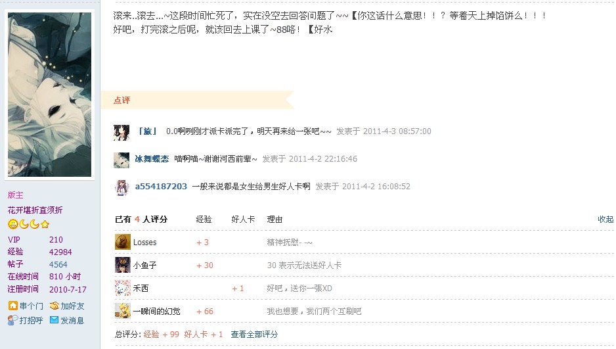Click 帖子 value 4564
The image size is (616, 349).
[x=58, y=264]
